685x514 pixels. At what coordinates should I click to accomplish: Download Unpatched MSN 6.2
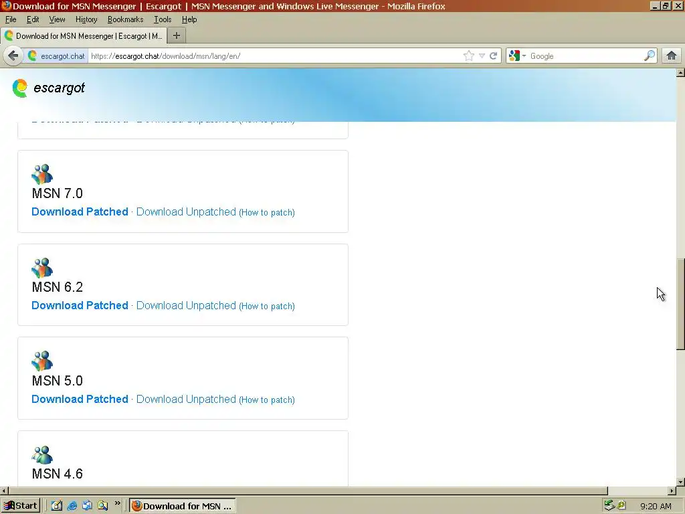click(186, 305)
